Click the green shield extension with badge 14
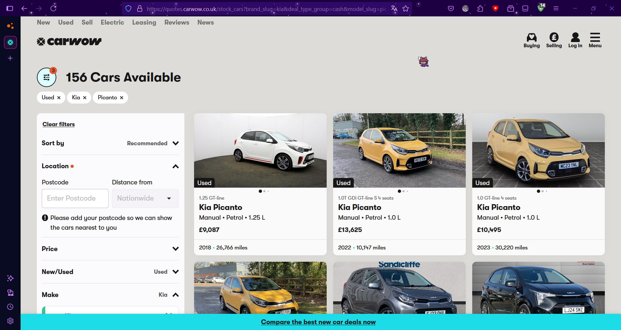 [541, 8]
